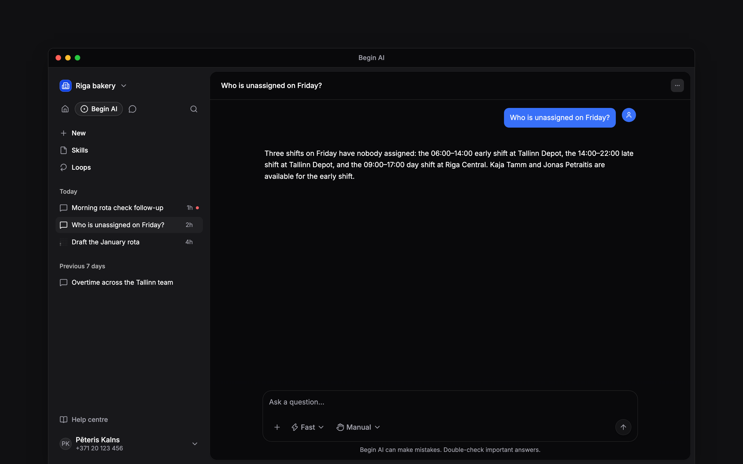Open the Draft the January rota chat
The width and height of the screenshot is (743, 464).
pyautogui.click(x=129, y=242)
